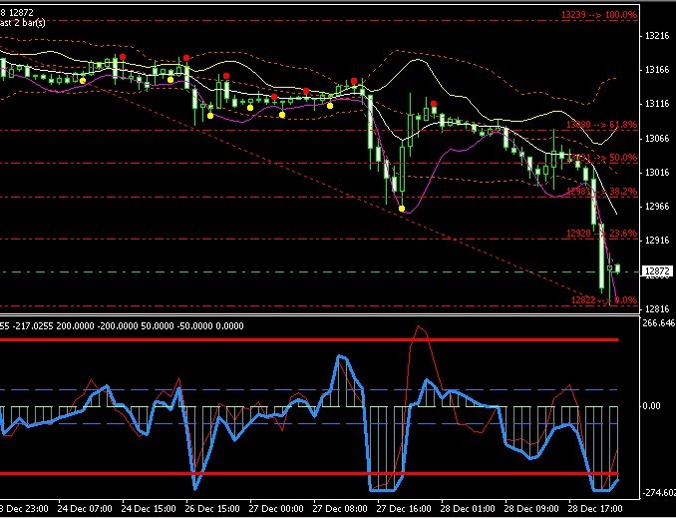
Task: Click the 13239 --> 100.0% Fibonacci label
Action: tap(599, 15)
